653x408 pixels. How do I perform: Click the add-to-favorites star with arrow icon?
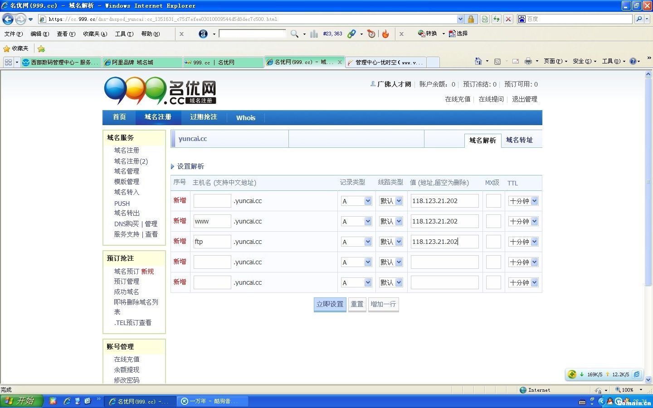[x=41, y=49]
